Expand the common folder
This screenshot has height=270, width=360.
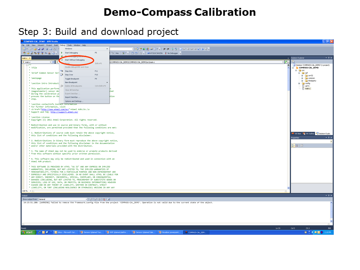tap(302, 78)
